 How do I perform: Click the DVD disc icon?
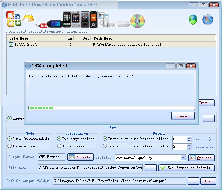[x=137, y=21]
